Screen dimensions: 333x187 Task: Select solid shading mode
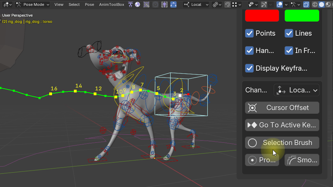pyautogui.click(x=321, y=5)
